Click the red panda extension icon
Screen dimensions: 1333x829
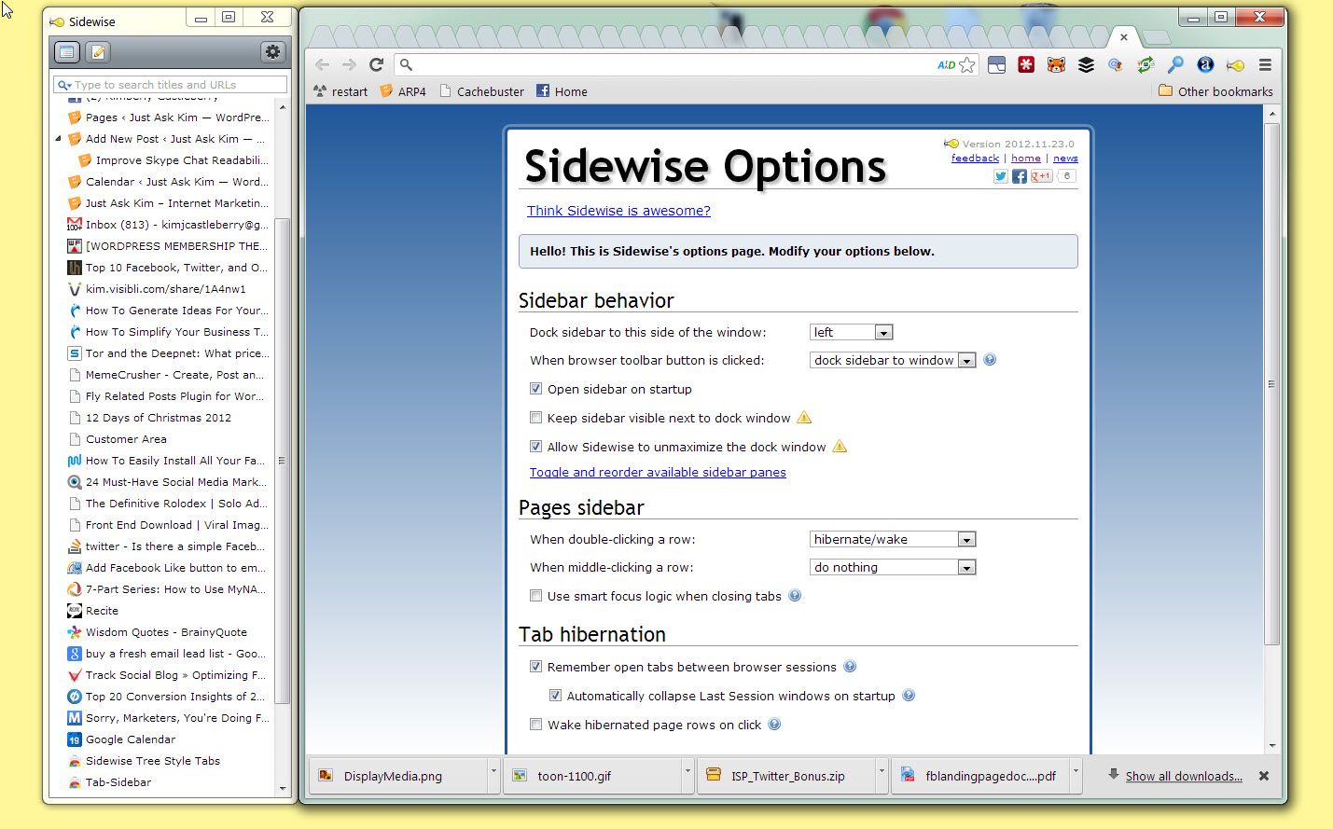tap(1056, 64)
